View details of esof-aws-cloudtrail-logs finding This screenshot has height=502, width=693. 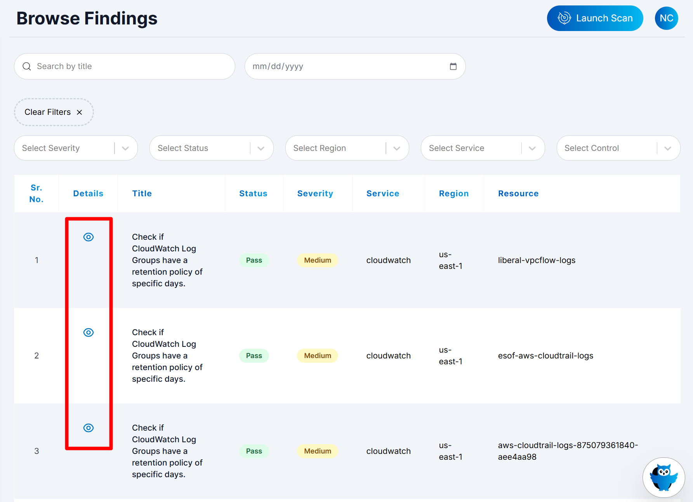coord(89,332)
